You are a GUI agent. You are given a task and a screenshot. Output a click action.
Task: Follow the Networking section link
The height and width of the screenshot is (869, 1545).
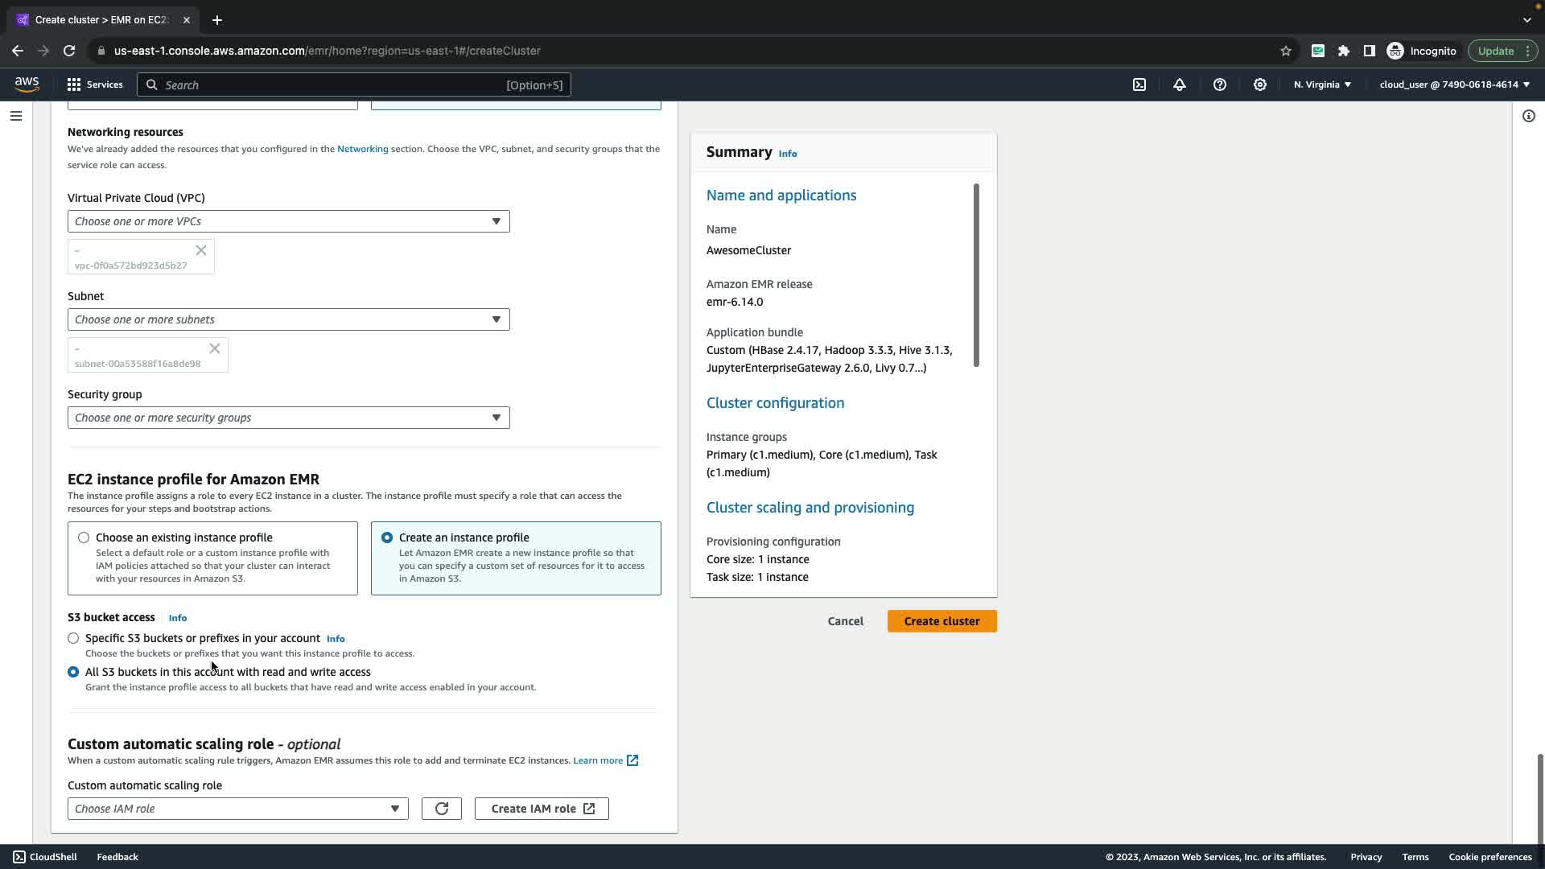tap(362, 149)
